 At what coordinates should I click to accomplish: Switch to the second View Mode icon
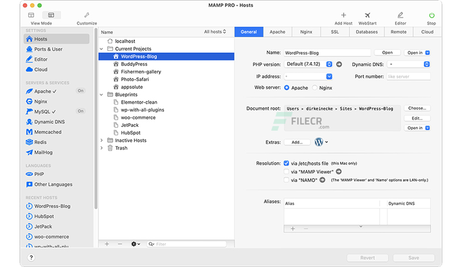(51, 15)
